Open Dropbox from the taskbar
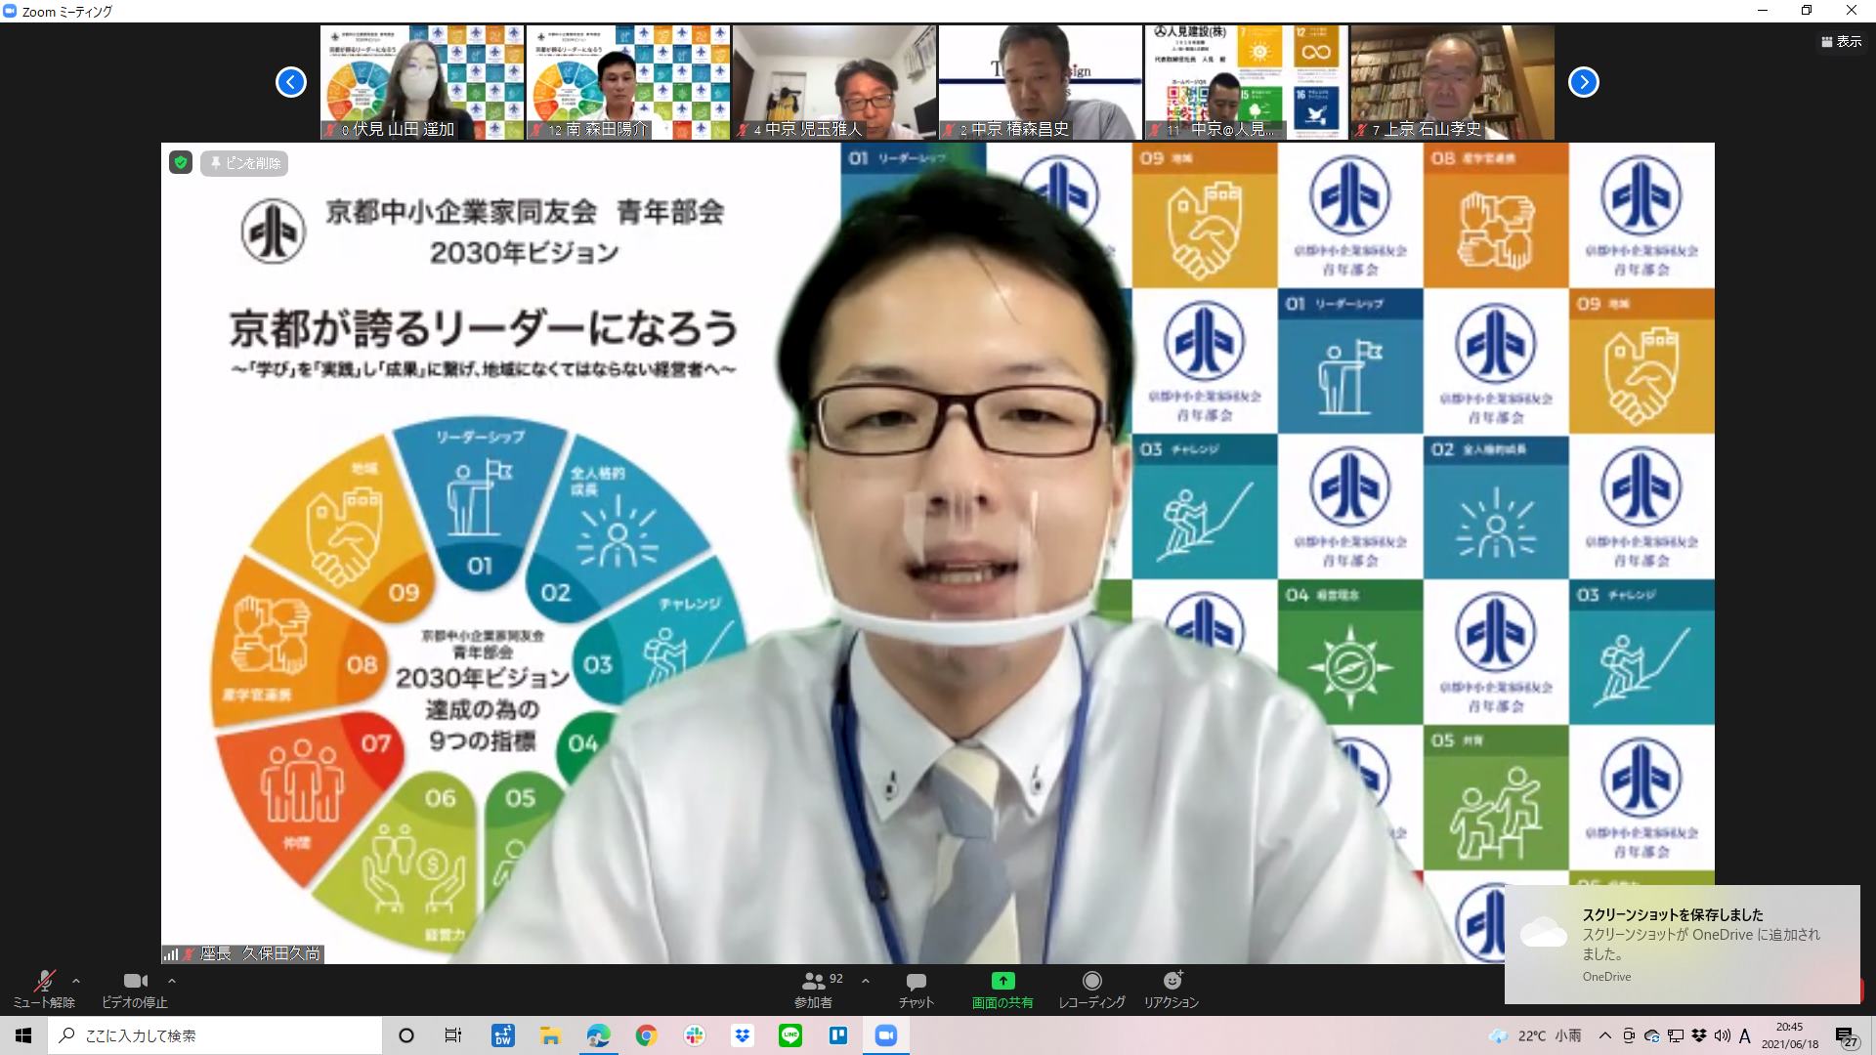 tap(742, 1035)
